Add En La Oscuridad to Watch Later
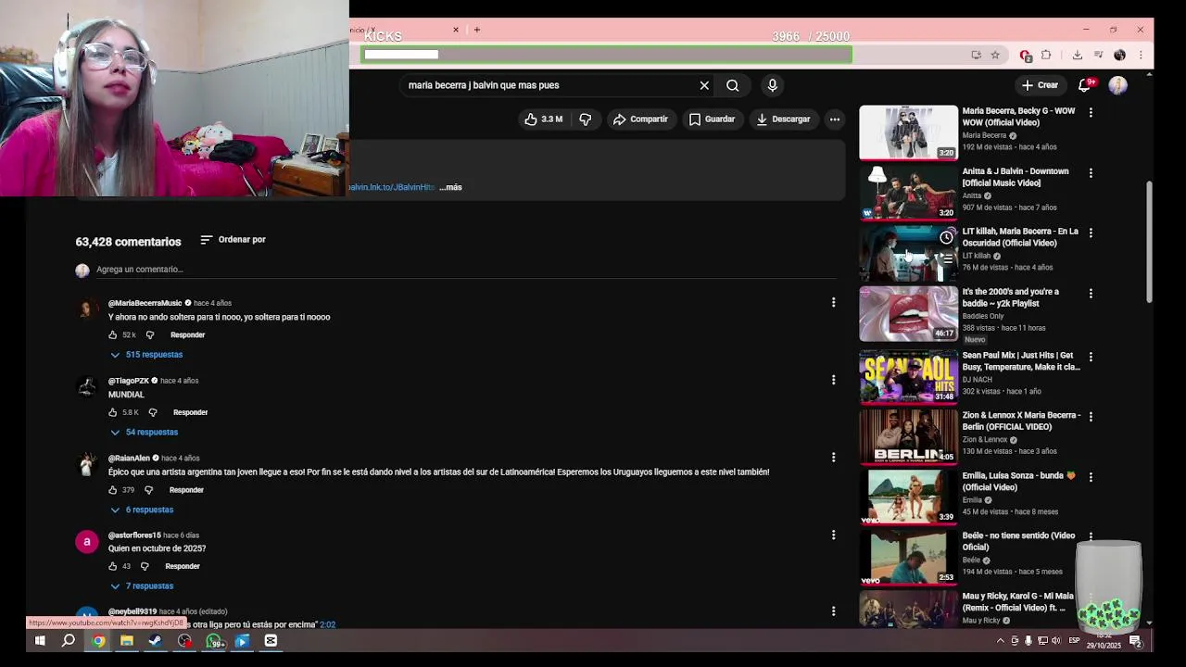 (x=946, y=237)
